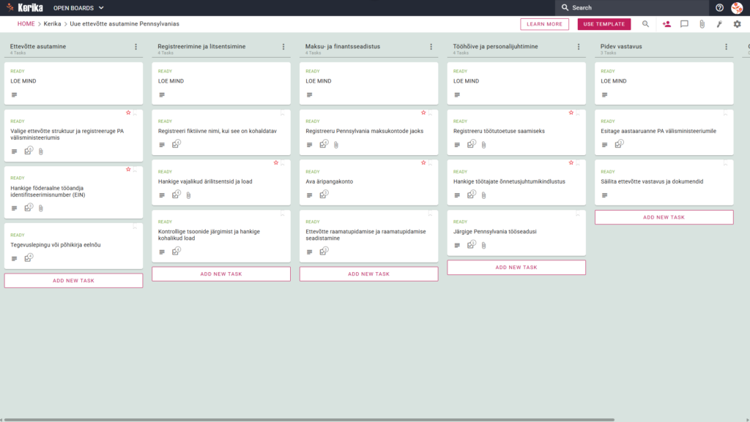Viewport: 750px width, 422px height.
Task: Open Kerika breadcrumb link
Action: [x=52, y=24]
